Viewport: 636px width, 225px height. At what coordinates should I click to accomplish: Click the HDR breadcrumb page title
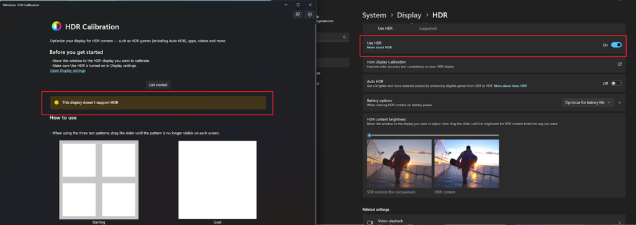tap(440, 15)
